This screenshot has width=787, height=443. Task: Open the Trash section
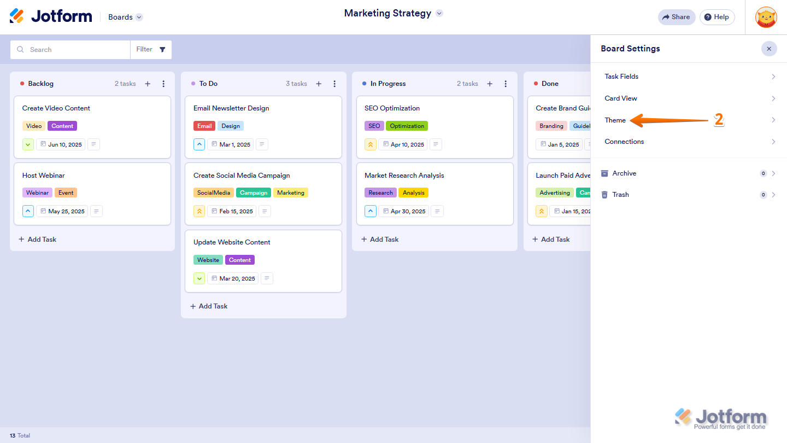click(689, 195)
